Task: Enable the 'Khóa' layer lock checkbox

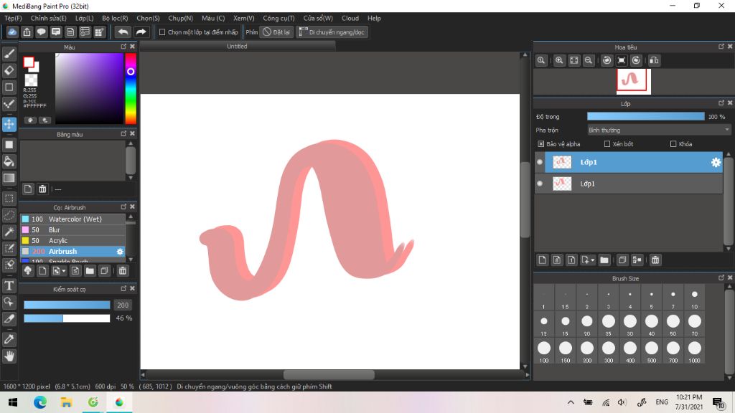Action: click(673, 144)
